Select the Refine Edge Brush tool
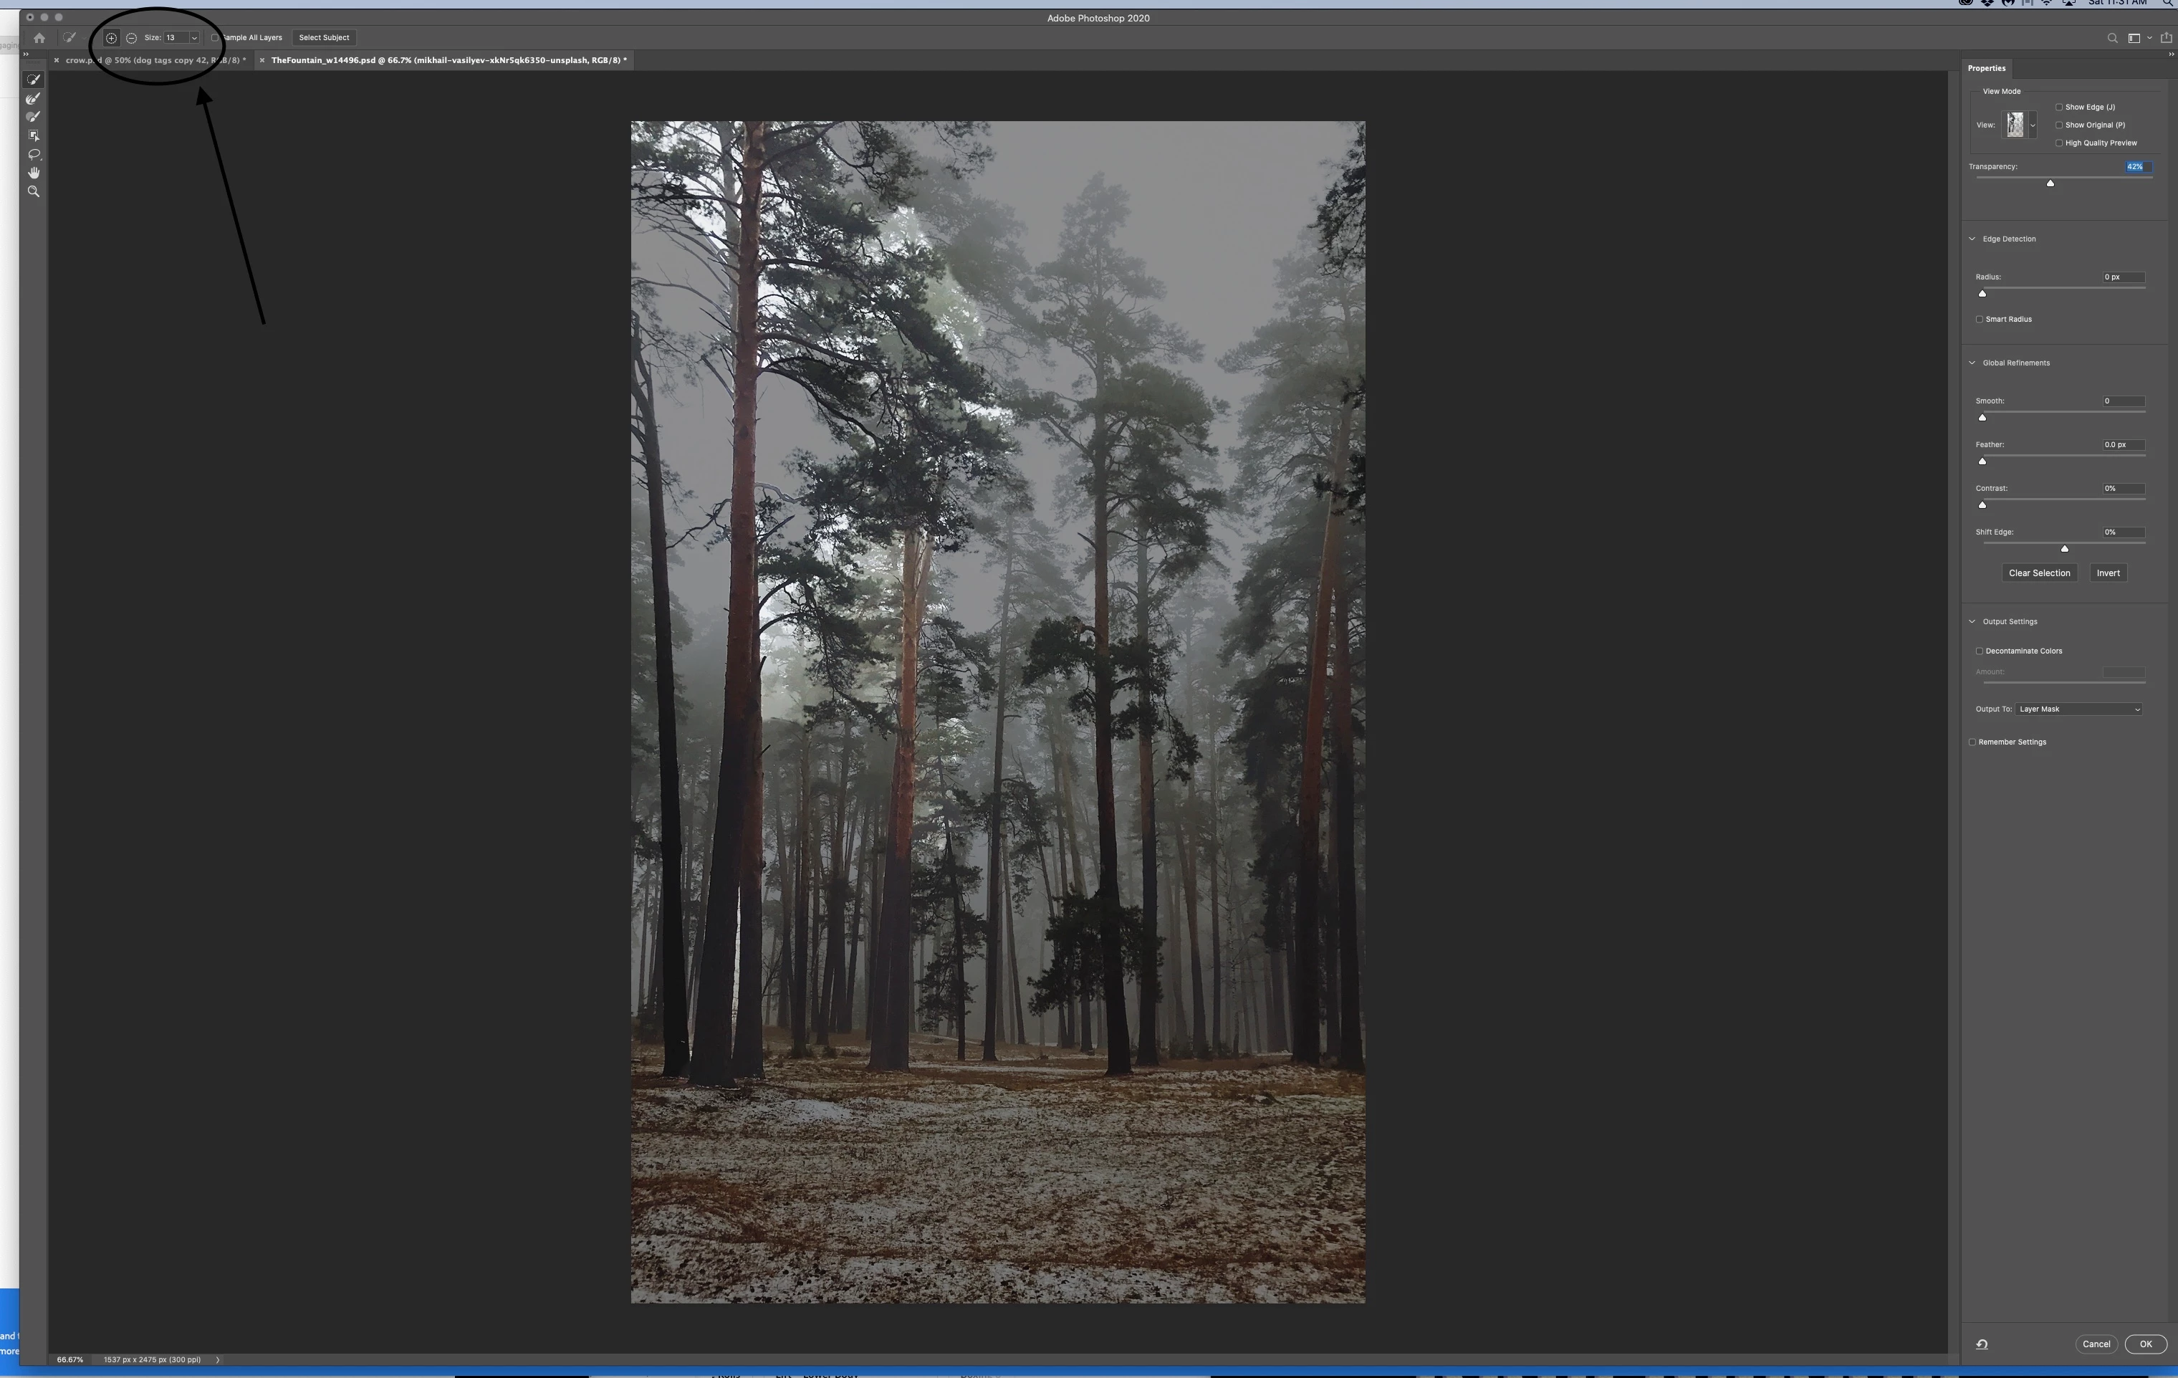Viewport: 2178px width, 1378px height. (x=34, y=99)
